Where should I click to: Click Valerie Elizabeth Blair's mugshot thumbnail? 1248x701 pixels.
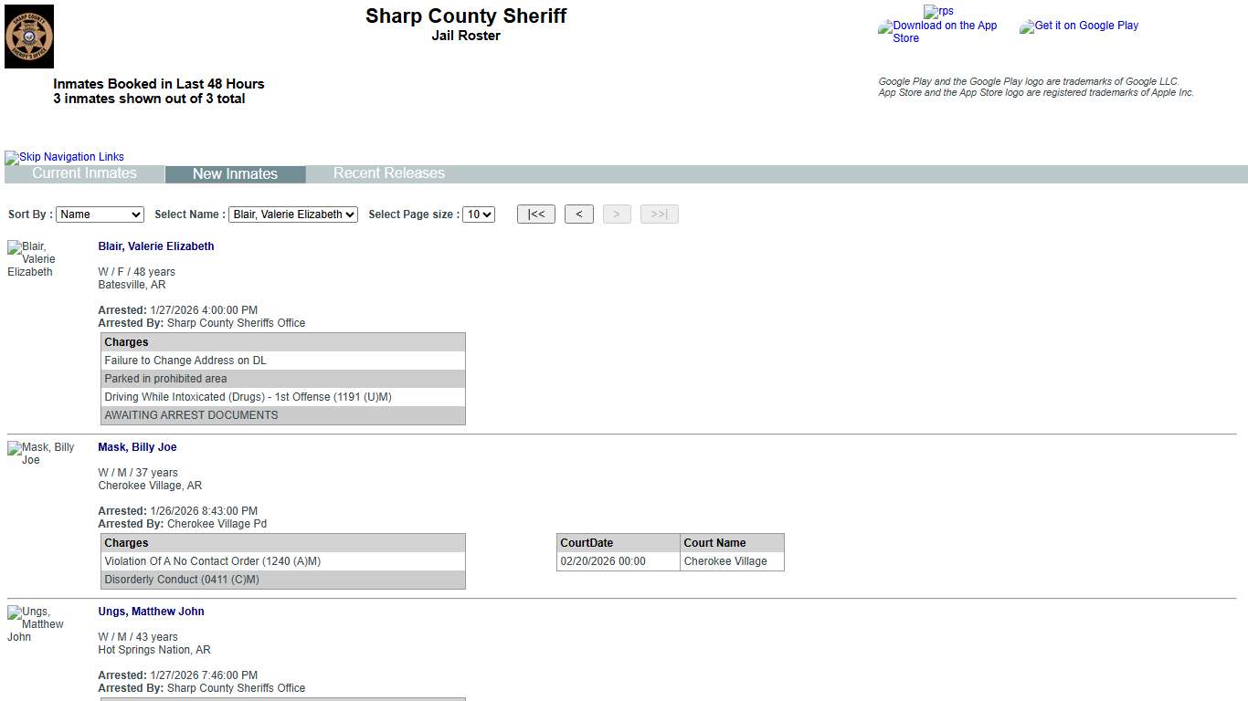(x=31, y=259)
